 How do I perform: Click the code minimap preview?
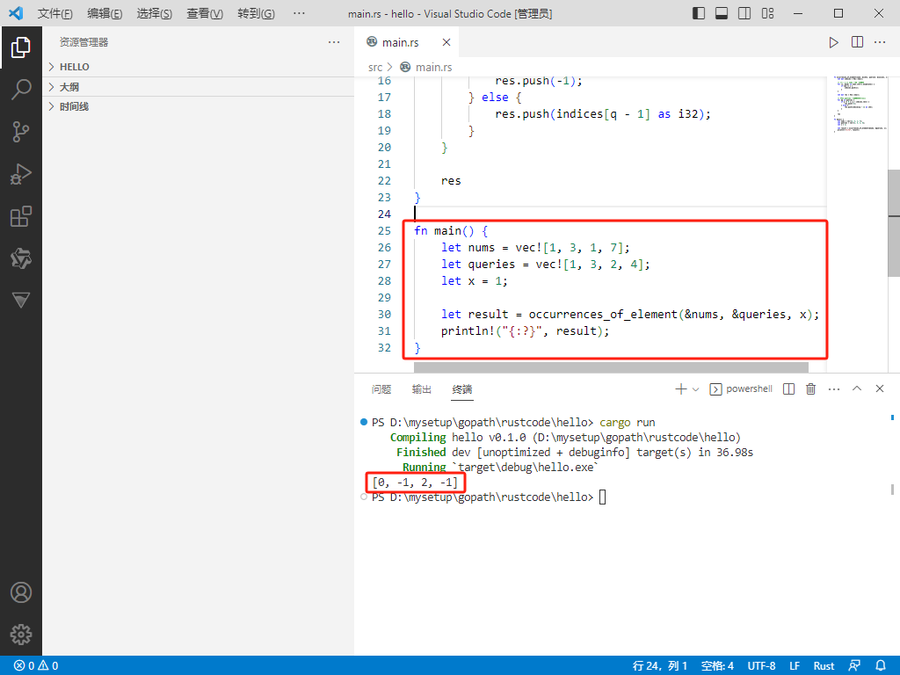click(x=860, y=105)
